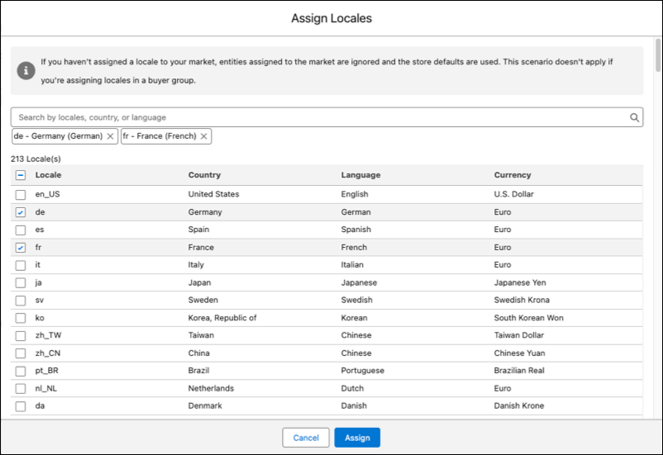Image resolution: width=663 pixels, height=455 pixels.
Task: Check the en_US locale checkbox
Action: click(21, 195)
